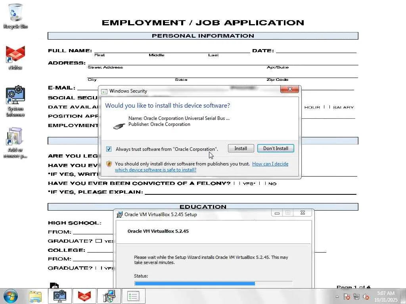Open the red fox desktop shortcut

tap(15, 57)
